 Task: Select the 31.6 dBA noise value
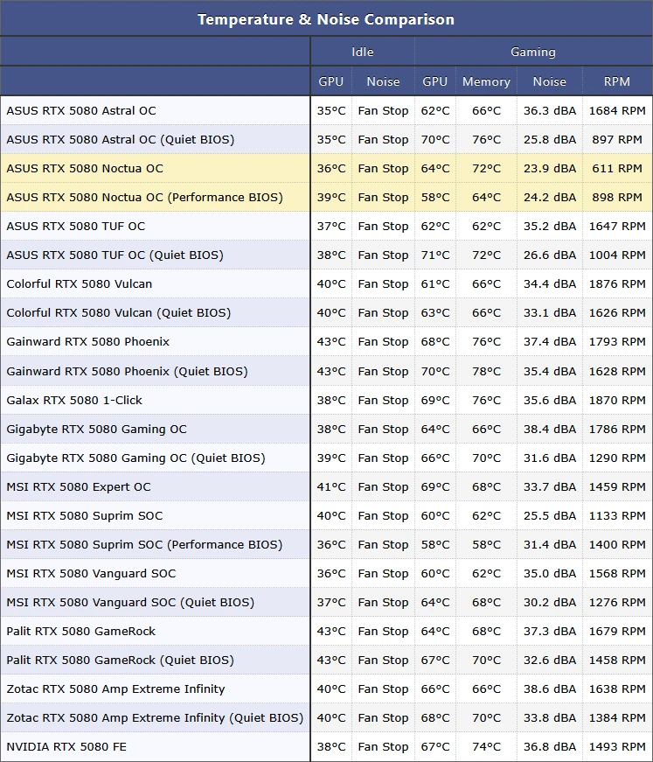point(550,458)
